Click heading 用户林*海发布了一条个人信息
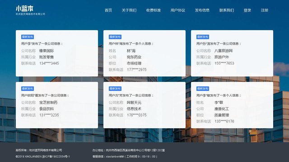The height and width of the screenshot is (162, 289). 131,44
